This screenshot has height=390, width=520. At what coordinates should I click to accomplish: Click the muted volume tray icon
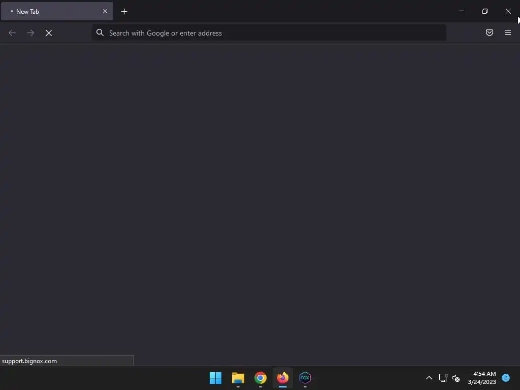click(x=456, y=378)
